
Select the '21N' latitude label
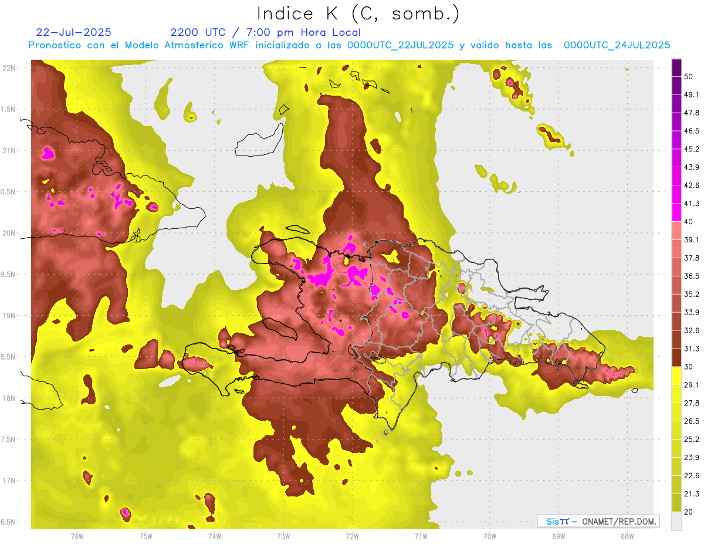tap(9, 150)
